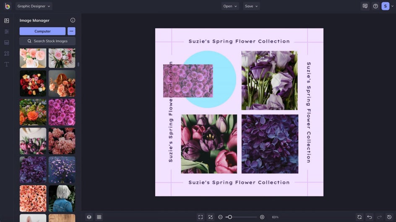This screenshot has height=222, width=396.
Task: Select the pink lilies bouquet thumbnail
Action: pos(62,58)
